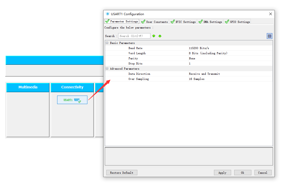Click the Restore Default button
This screenshot has width=287, height=185.
122,173
